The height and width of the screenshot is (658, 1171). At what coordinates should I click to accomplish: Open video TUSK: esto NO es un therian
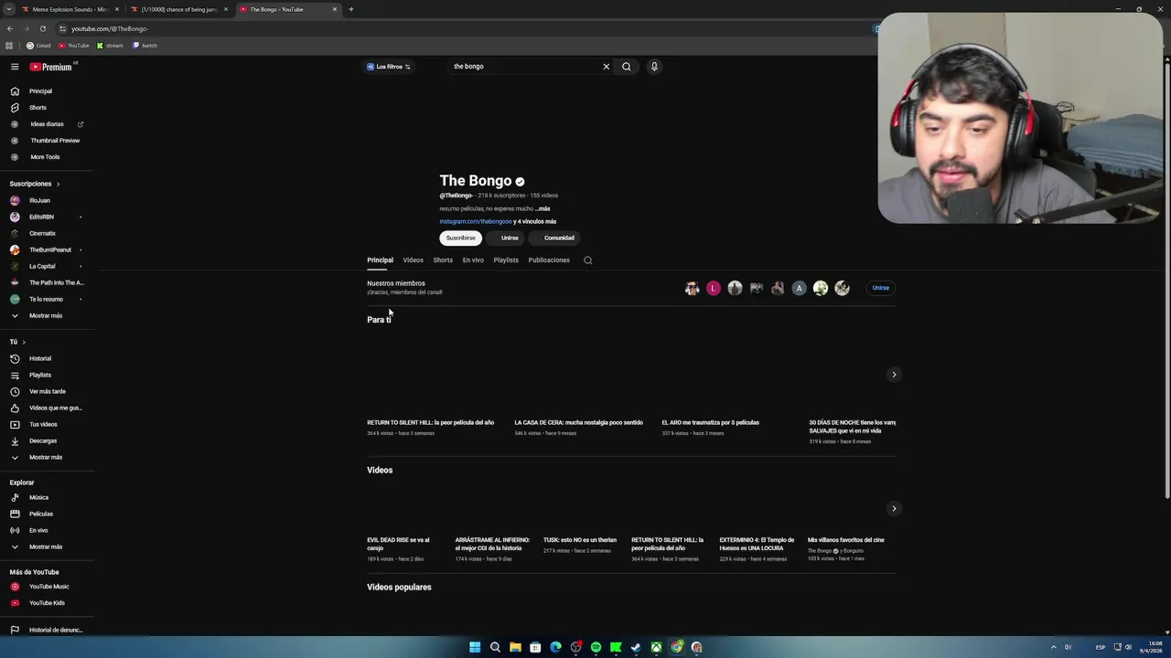coord(580,540)
